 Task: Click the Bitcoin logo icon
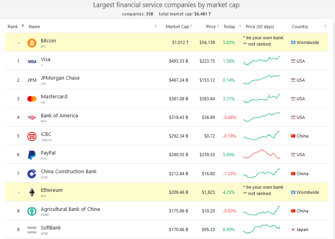[32, 43]
